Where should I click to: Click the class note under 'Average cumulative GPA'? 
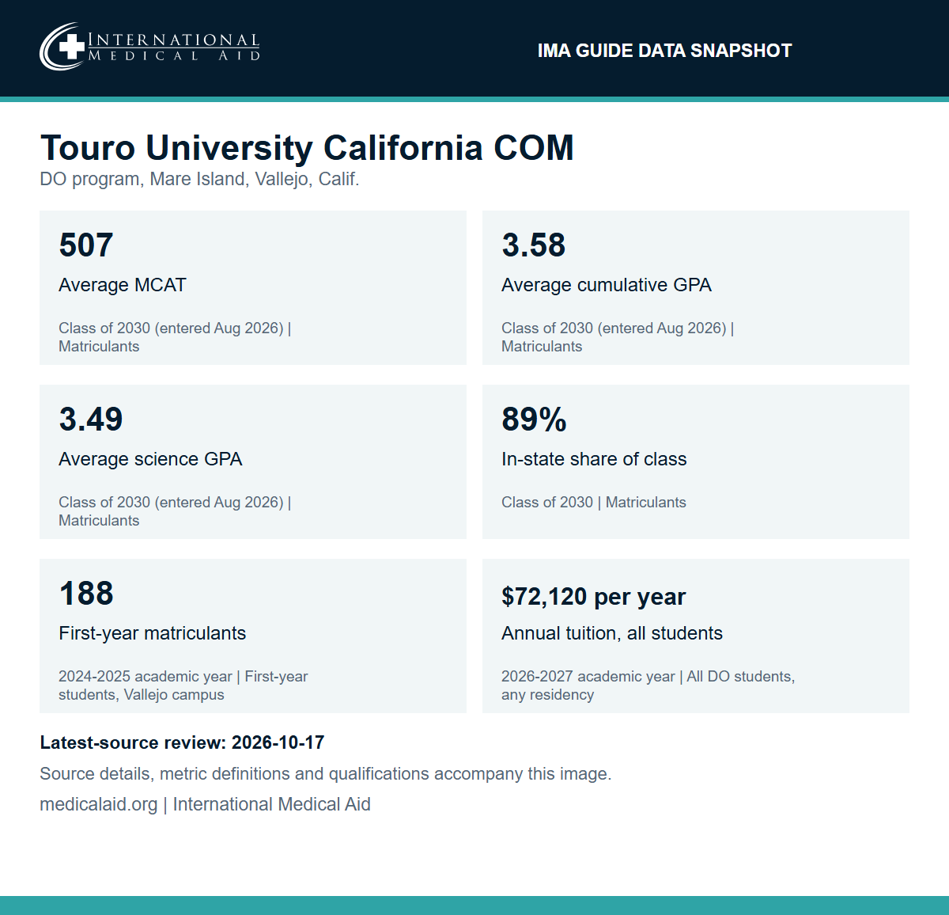point(618,337)
